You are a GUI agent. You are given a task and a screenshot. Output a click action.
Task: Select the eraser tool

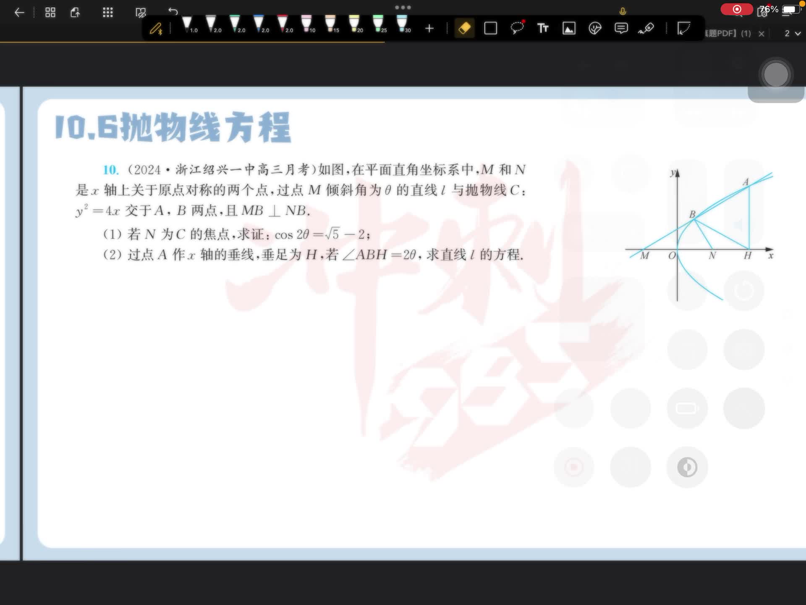coord(464,29)
